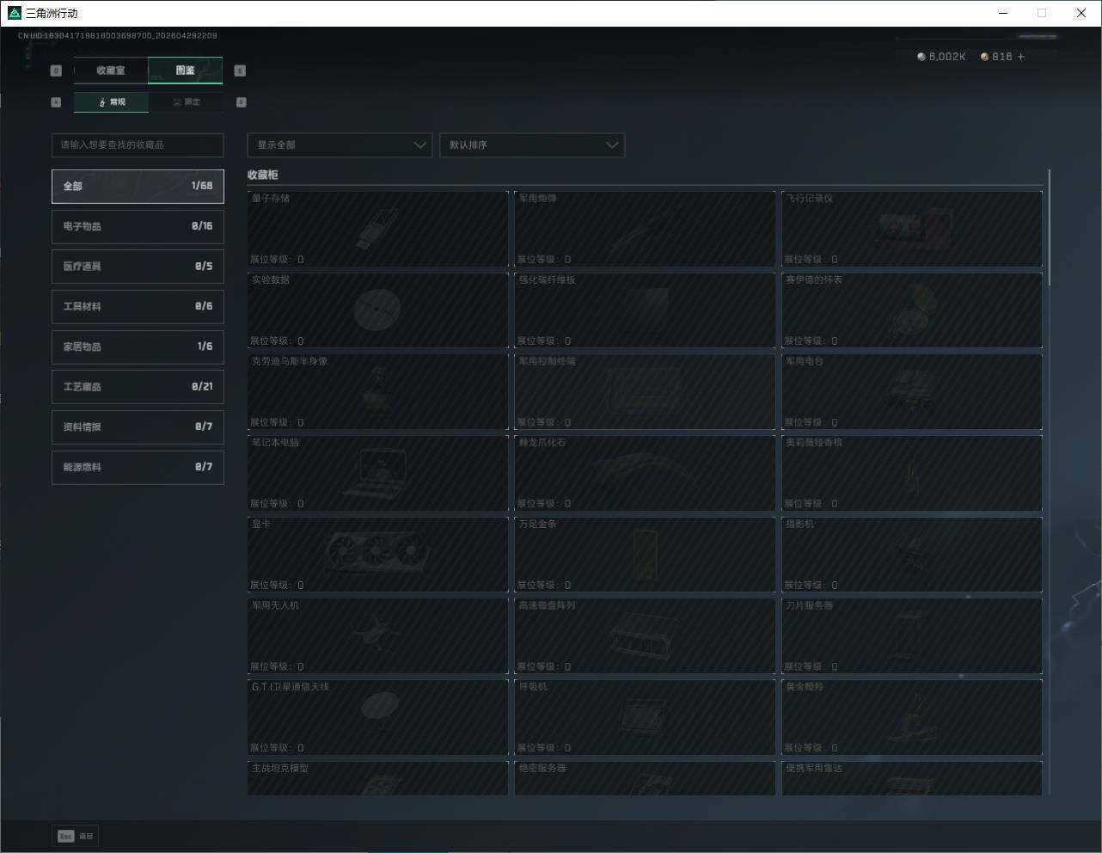Click the A key hint icon beside 常规
This screenshot has width=1102, height=853.
tap(56, 102)
